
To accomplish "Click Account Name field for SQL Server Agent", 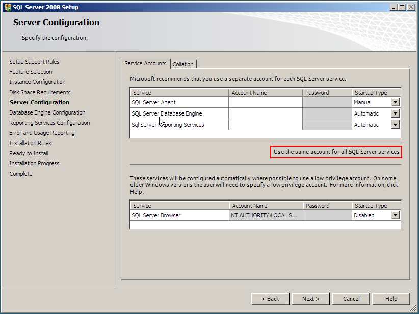I will point(266,102).
